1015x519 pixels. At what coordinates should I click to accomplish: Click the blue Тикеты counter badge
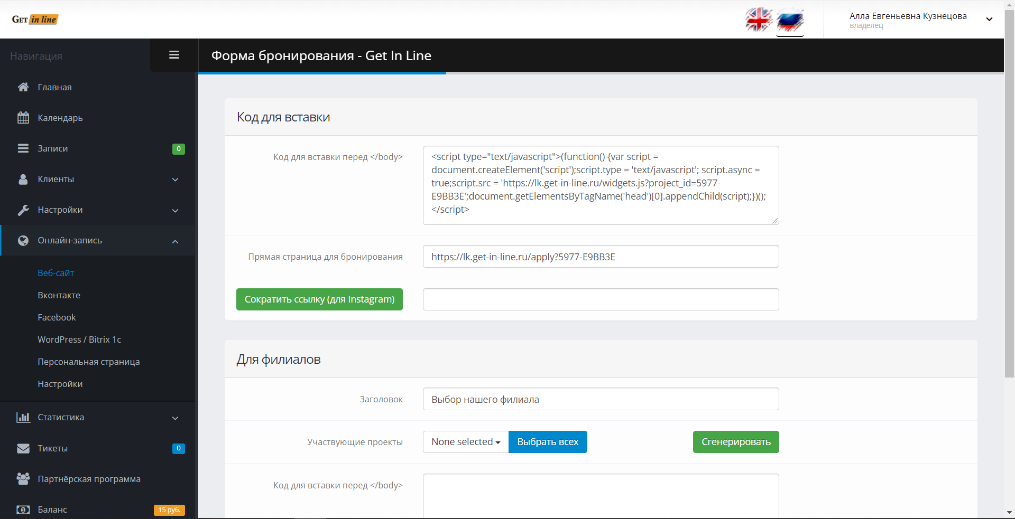(179, 448)
